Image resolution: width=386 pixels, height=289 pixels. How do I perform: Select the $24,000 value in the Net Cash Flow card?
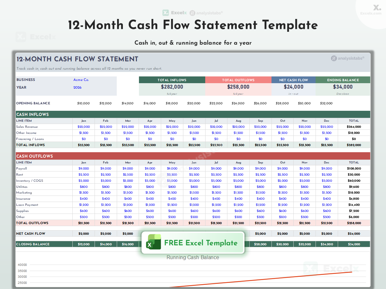click(x=294, y=87)
